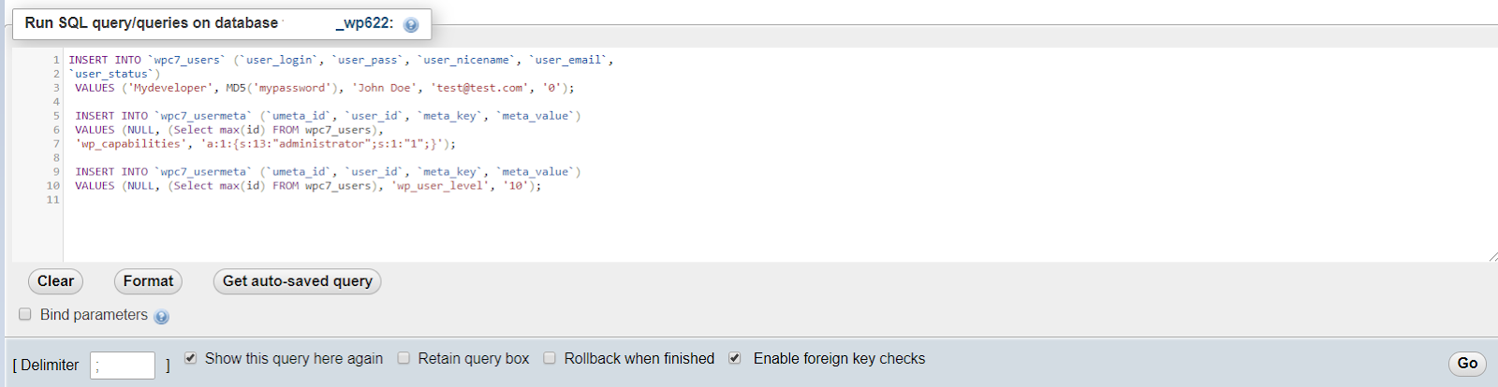Screen dimensions: 1498x387
Task: Click the 'wp_capabilities' administrator line
Action: point(265,144)
